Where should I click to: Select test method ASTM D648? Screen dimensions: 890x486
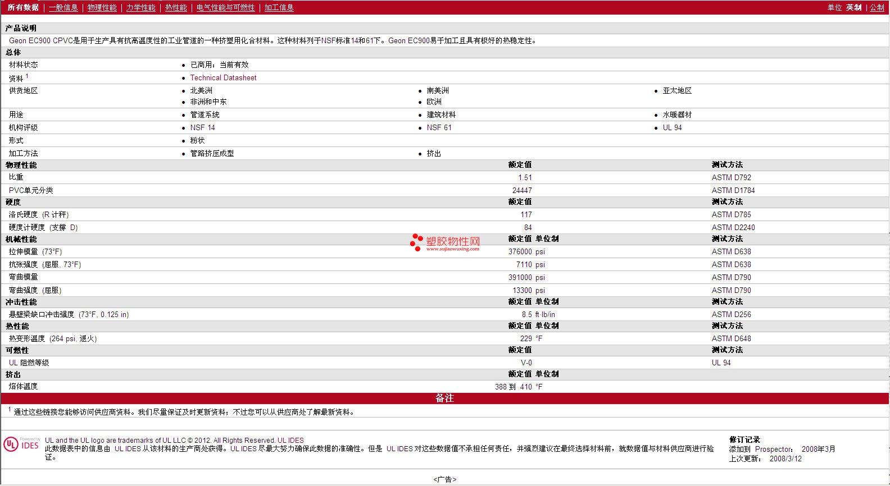pyautogui.click(x=731, y=339)
